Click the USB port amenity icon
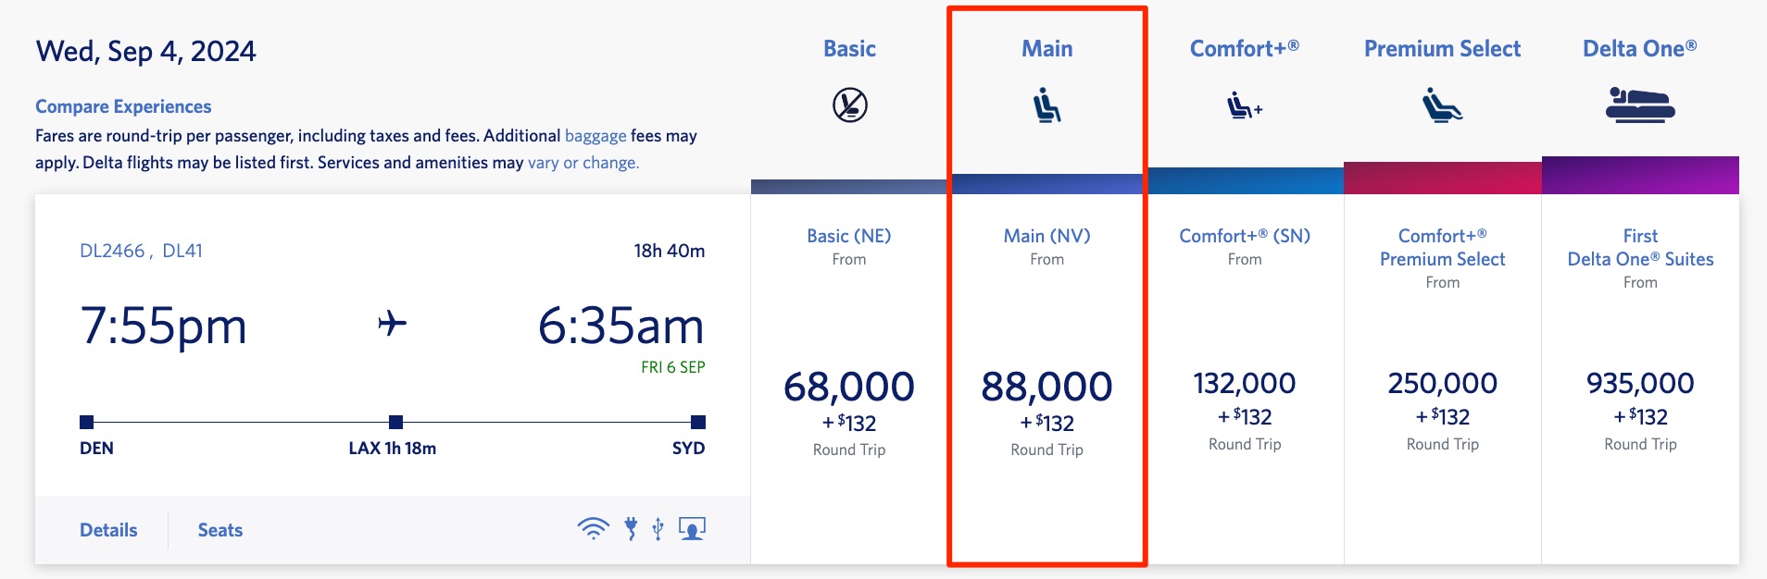Screen dimensions: 1767x579 click(x=658, y=528)
